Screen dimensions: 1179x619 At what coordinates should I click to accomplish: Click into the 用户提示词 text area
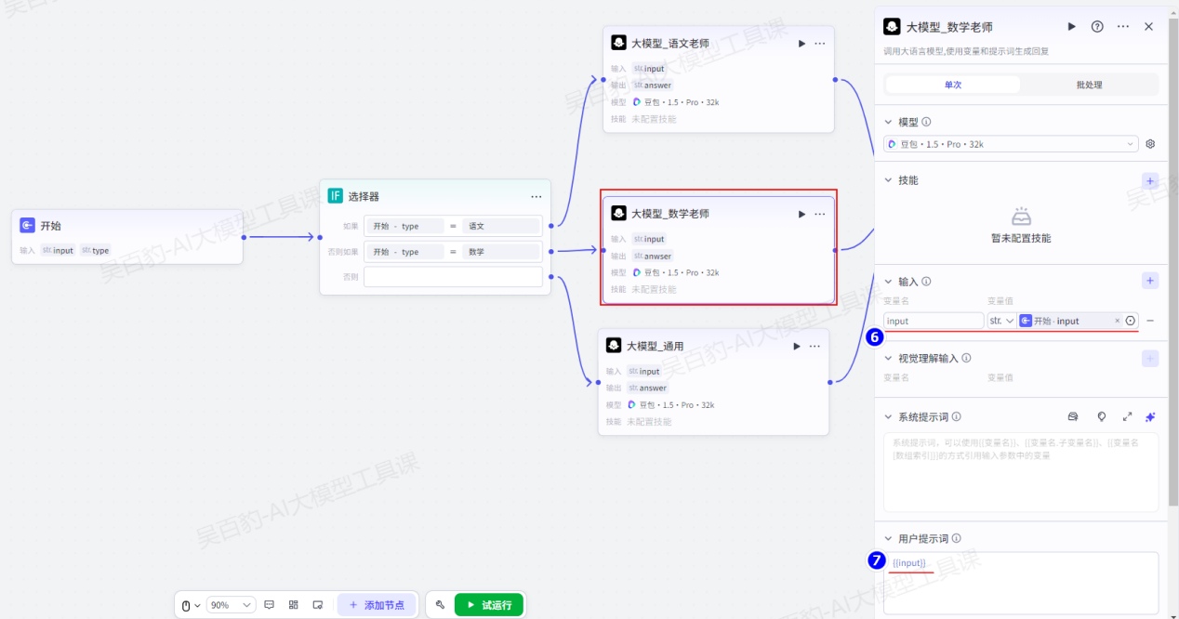[x=1020, y=586]
